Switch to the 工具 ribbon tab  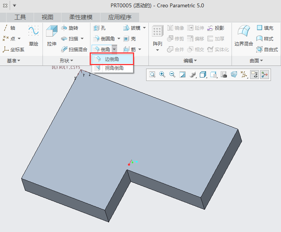20,17
